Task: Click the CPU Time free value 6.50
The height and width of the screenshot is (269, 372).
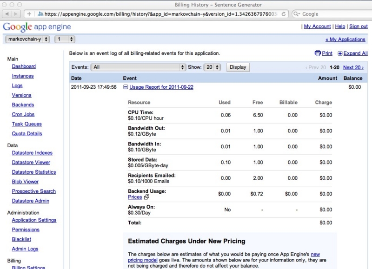Action: (x=258, y=115)
